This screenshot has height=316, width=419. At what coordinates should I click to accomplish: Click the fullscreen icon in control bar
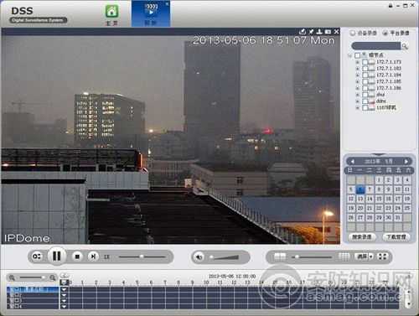point(383,256)
